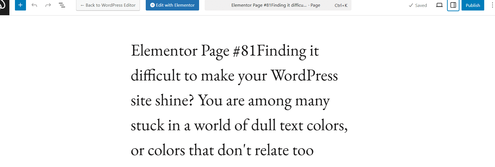Viewport: 495px width, 167px height.
Task: Open command palette via page title bar
Action: (278, 5)
